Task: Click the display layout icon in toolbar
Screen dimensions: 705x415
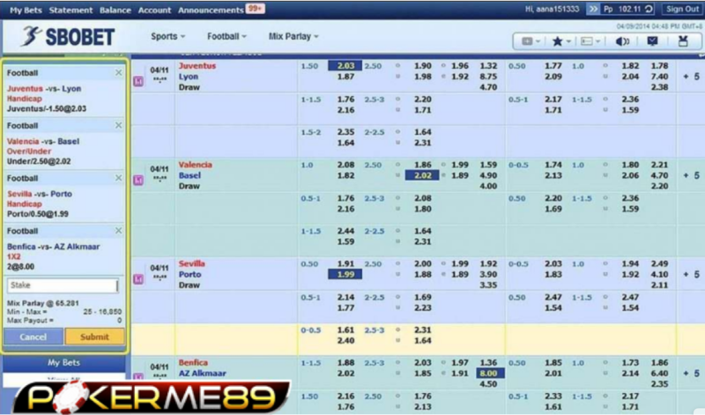Action: tap(587, 41)
